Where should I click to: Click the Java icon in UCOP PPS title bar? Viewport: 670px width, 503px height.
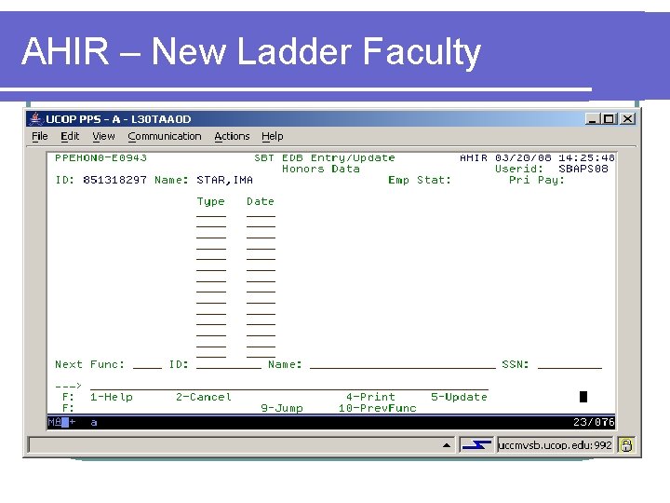coord(36,118)
